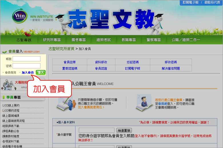Focus the 密碼 input field
223x148 pixels.
pos(27,66)
